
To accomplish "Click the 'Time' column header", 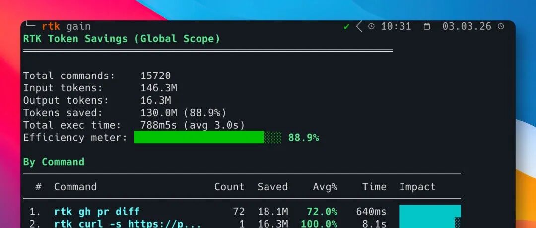I will (374, 187).
